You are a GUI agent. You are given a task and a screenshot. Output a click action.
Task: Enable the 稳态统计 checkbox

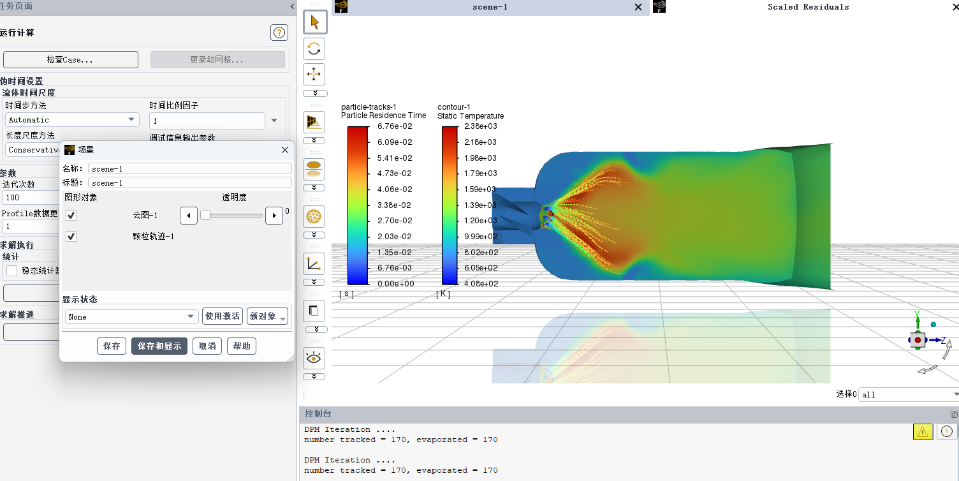[11, 270]
